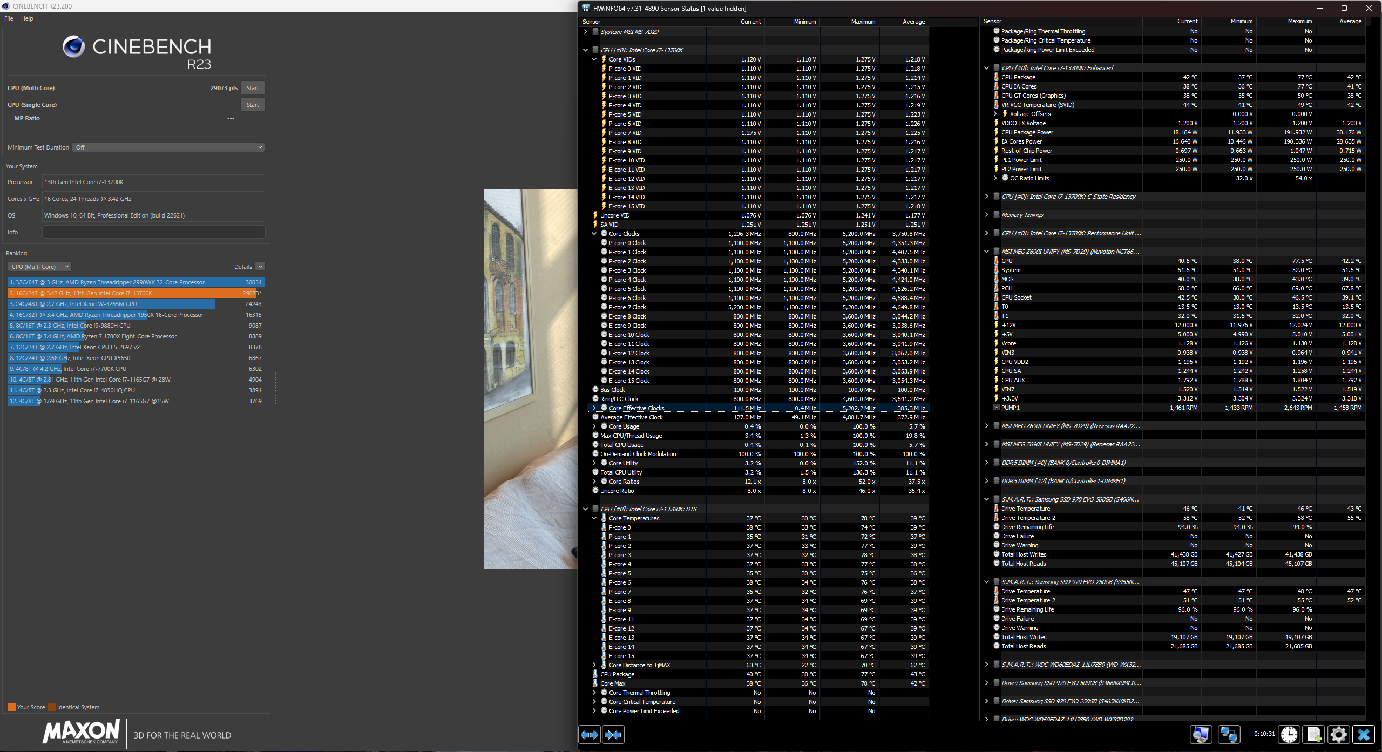Click the lightning icon beside Core VIDs
The height and width of the screenshot is (752, 1382).
[x=604, y=59]
